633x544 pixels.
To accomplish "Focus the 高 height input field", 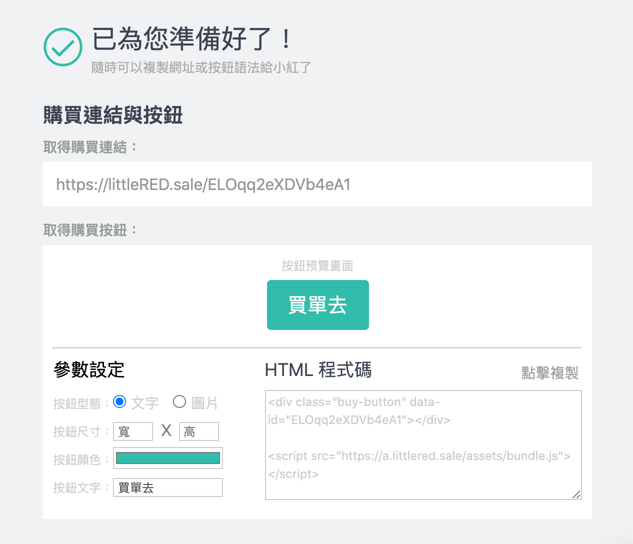I will [199, 431].
